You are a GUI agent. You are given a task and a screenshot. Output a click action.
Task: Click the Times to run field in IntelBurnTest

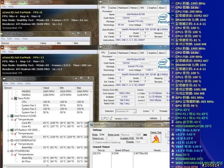(109, 138)
